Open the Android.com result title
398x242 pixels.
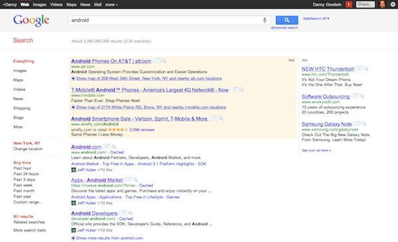(86, 147)
